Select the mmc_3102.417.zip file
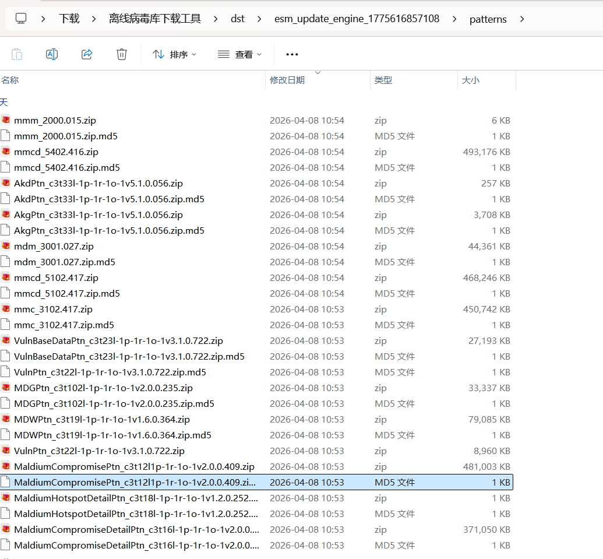 [x=53, y=309]
